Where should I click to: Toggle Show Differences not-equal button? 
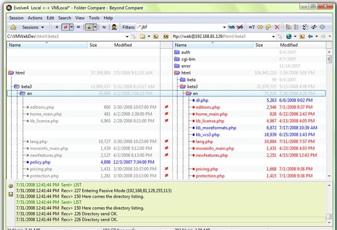tap(66, 27)
